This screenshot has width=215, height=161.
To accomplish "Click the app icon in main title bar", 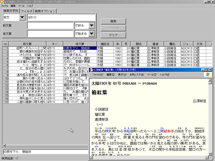I will click(x=2, y=2).
